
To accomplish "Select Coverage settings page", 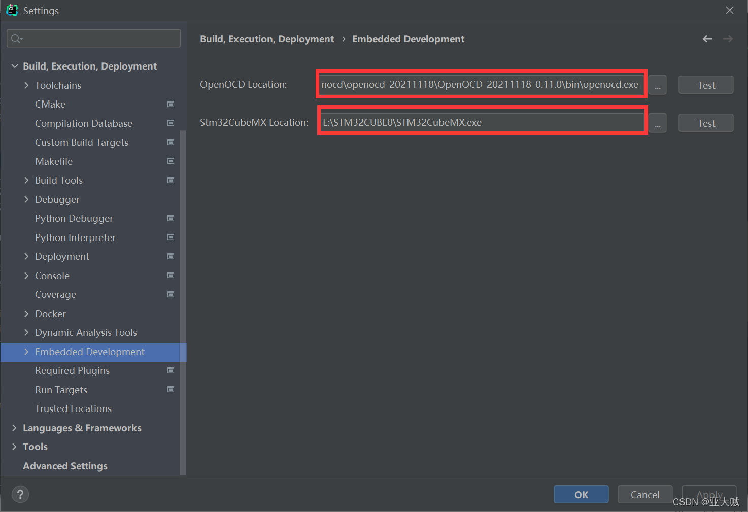I will click(55, 294).
